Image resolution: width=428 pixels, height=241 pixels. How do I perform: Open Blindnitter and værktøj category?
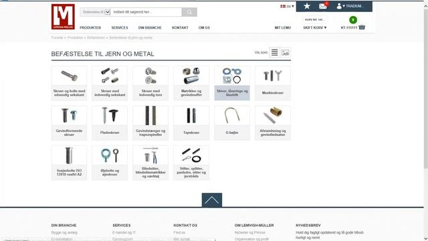pos(150,163)
